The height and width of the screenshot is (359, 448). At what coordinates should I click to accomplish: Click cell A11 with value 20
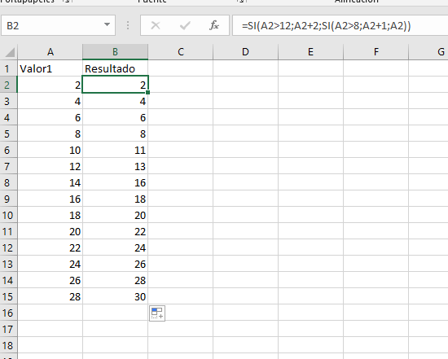point(51,231)
